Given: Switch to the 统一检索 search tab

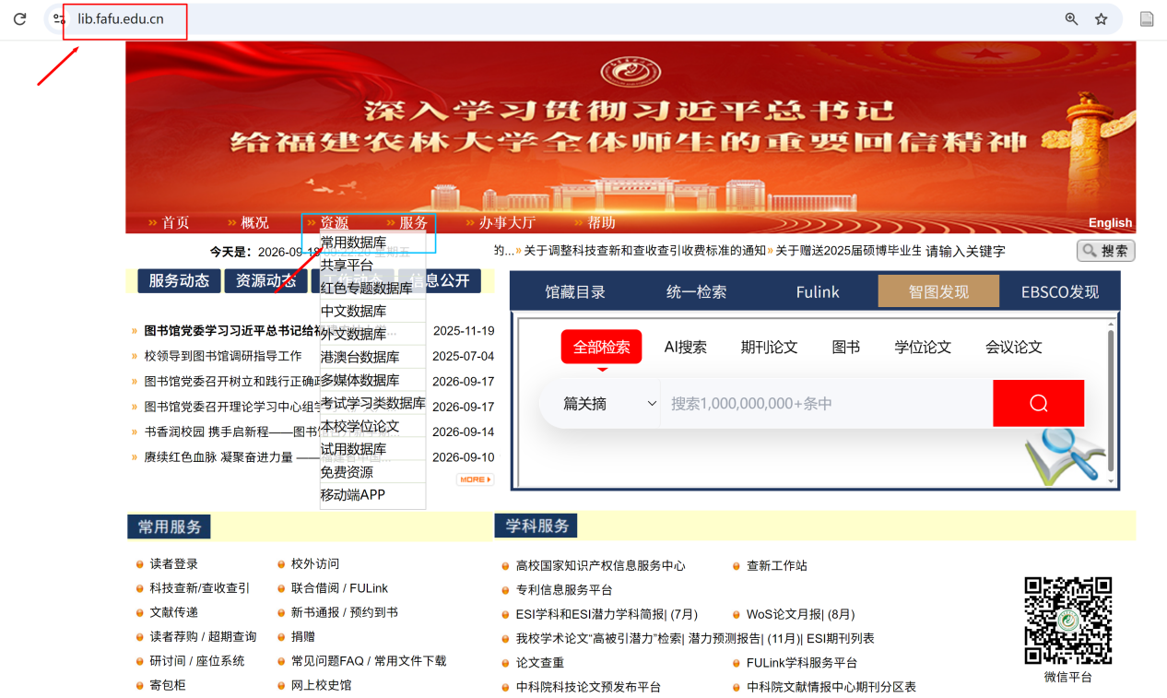Looking at the screenshot, I should coord(696,291).
